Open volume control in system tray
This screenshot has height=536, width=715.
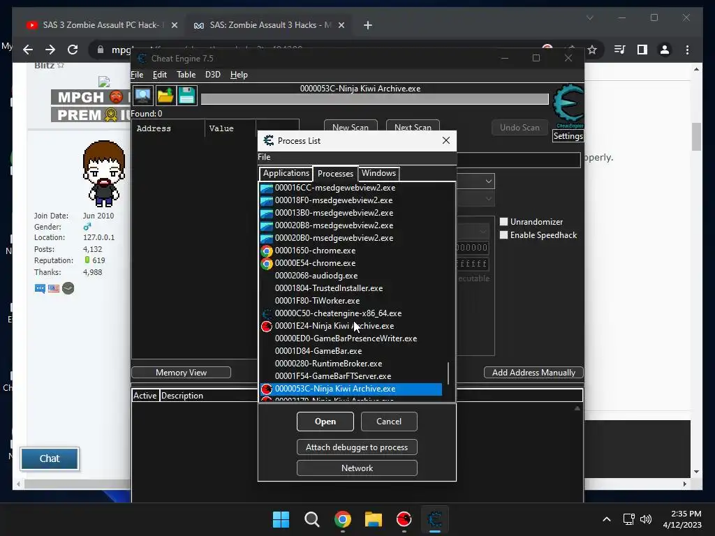tap(646, 519)
